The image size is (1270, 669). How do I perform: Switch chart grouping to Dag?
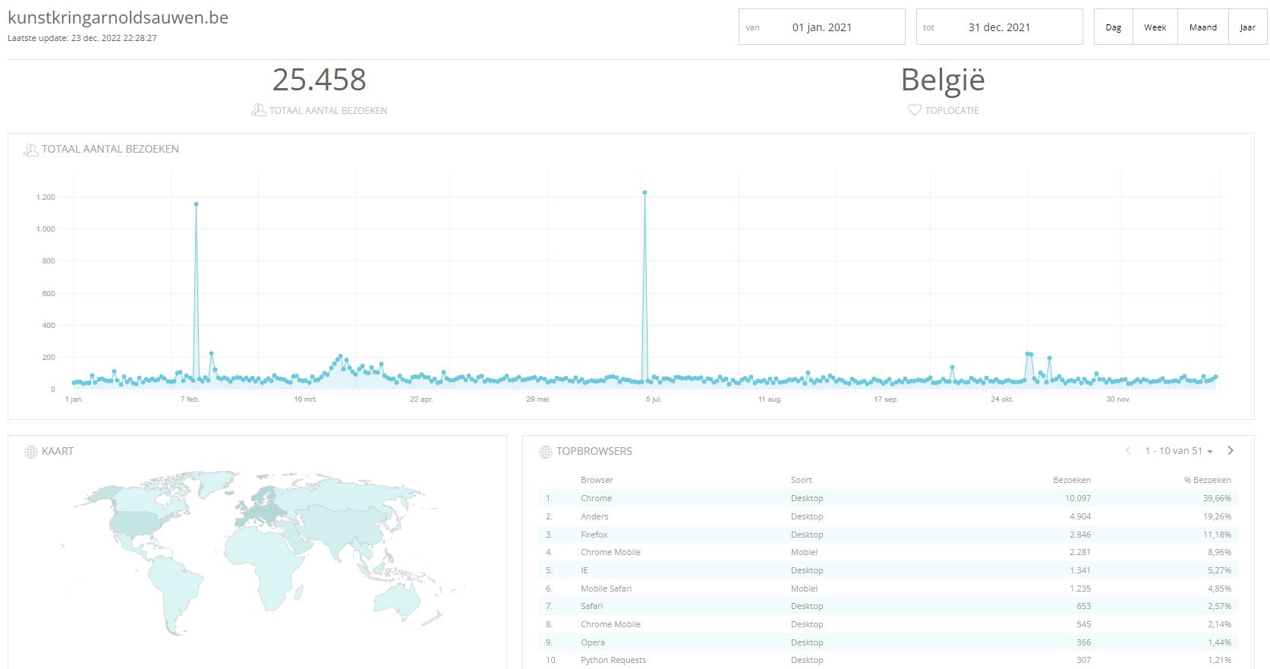pyautogui.click(x=1114, y=27)
